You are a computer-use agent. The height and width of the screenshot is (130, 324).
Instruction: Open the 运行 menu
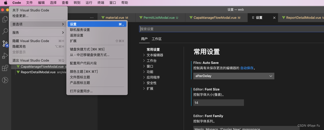(89, 3)
